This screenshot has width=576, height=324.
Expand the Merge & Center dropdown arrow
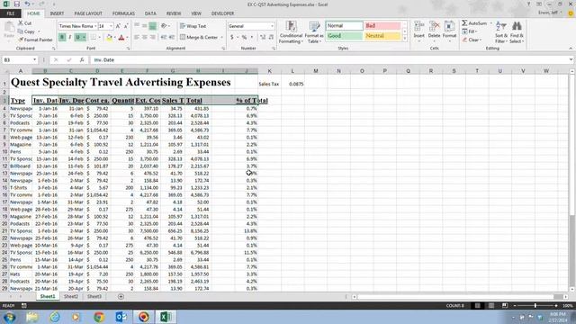point(221,38)
